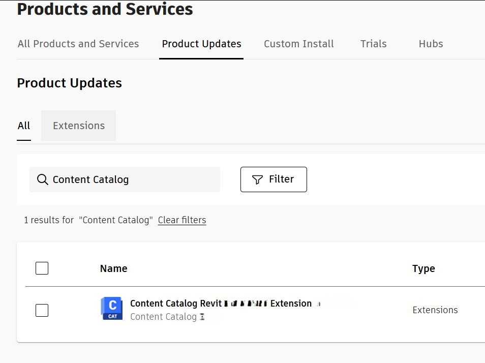Open the Hubs tab

[431, 44]
